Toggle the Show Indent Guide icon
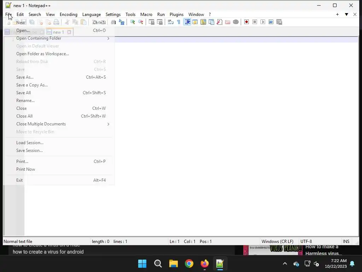Screen dimensions: 362x272 pos(187,22)
